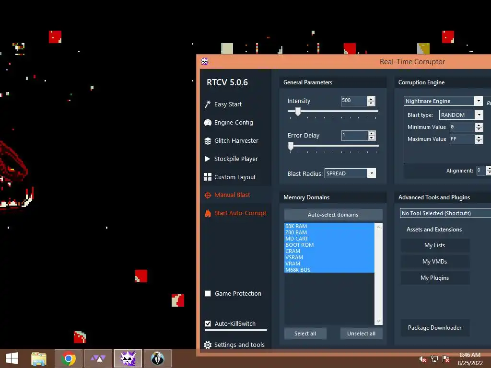Open My VMDs

(x=434, y=262)
